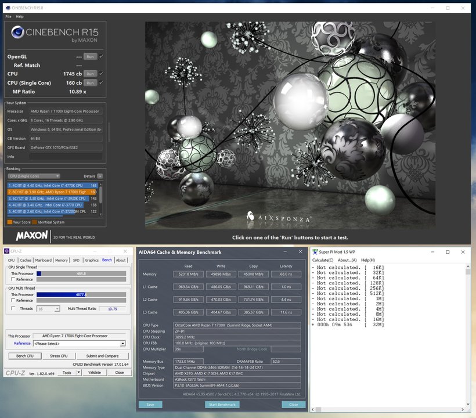Click the Tools button in CPU-Z
The height and width of the screenshot is (418, 476).
67,373
